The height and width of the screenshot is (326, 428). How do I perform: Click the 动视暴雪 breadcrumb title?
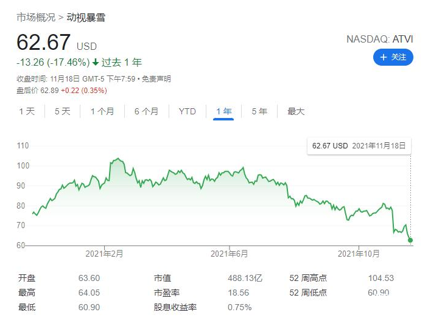86,18
